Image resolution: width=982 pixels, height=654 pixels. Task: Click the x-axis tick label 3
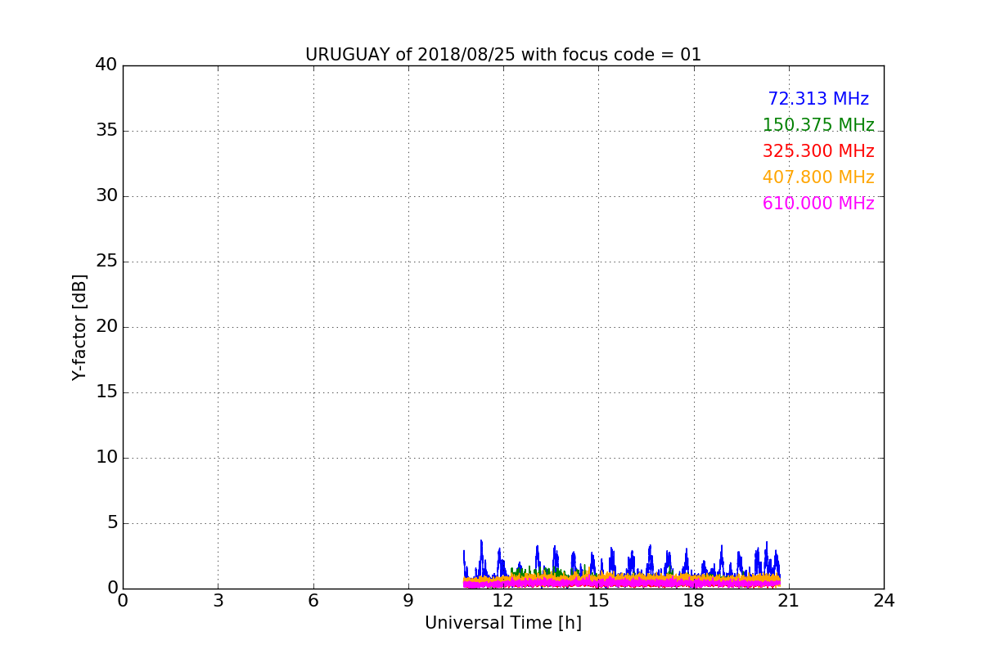point(218,601)
